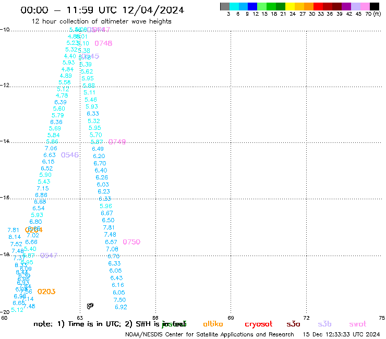Click the wave height value 6.49

click(x=98, y=149)
